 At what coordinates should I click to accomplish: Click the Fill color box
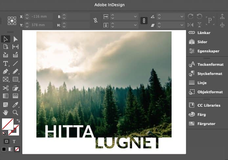(8, 124)
